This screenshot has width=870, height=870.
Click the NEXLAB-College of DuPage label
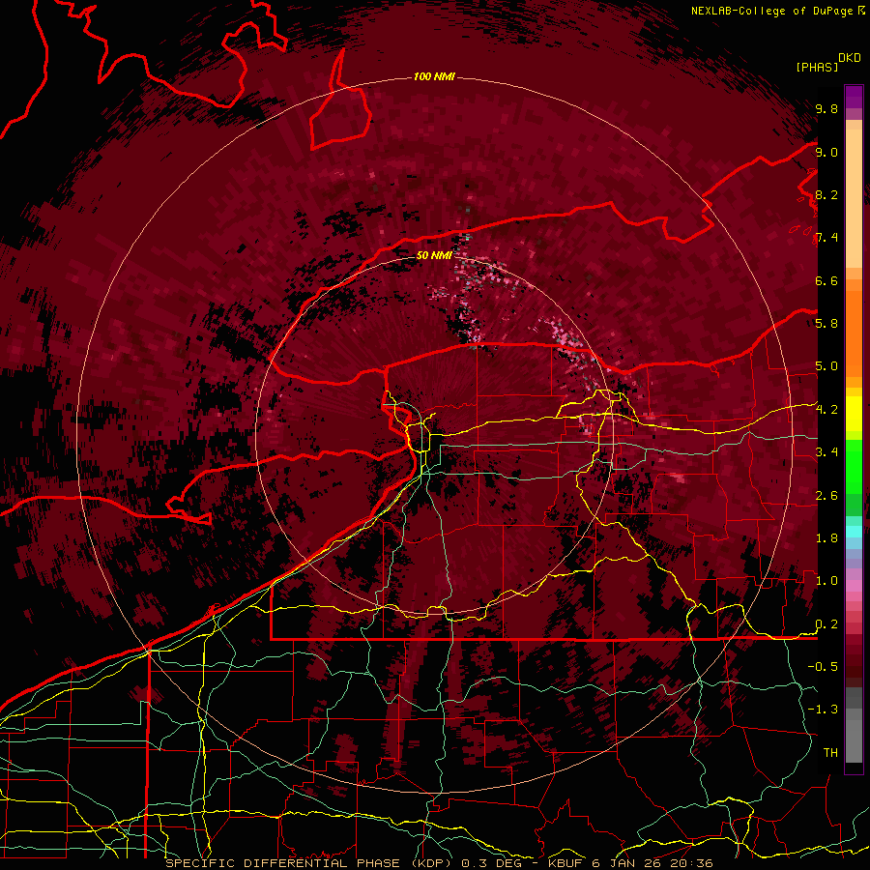point(772,11)
